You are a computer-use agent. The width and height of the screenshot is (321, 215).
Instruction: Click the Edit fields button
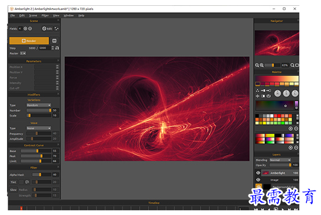(47, 29)
